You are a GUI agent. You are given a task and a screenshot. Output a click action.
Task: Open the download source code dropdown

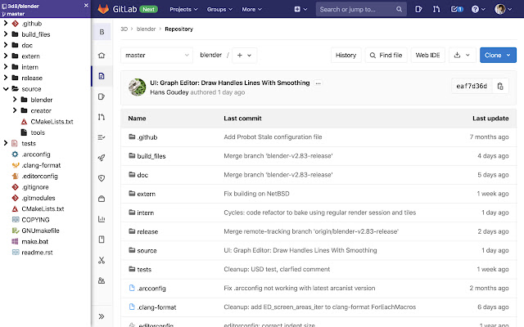point(462,56)
